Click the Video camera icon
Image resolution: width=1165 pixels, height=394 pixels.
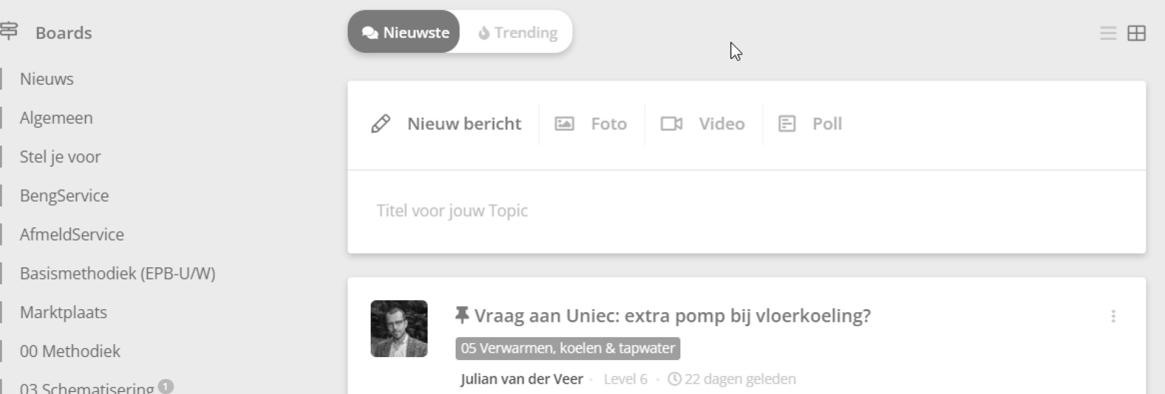(671, 124)
